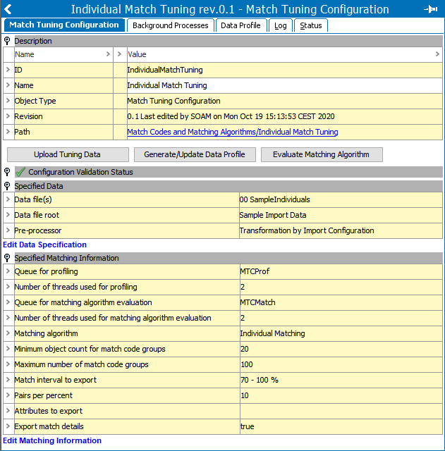Click the green validation checkmark icon
Viewport: 445px width, 451px height.
20,172
